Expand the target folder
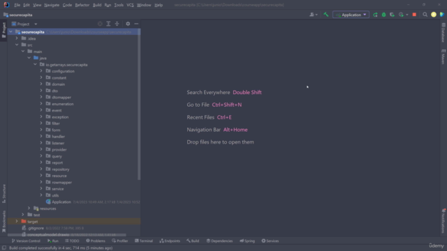 pyautogui.click(x=17, y=222)
